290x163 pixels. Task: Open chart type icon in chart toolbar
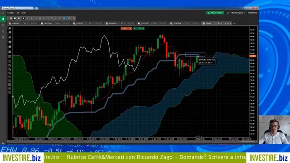[x=10, y=37]
